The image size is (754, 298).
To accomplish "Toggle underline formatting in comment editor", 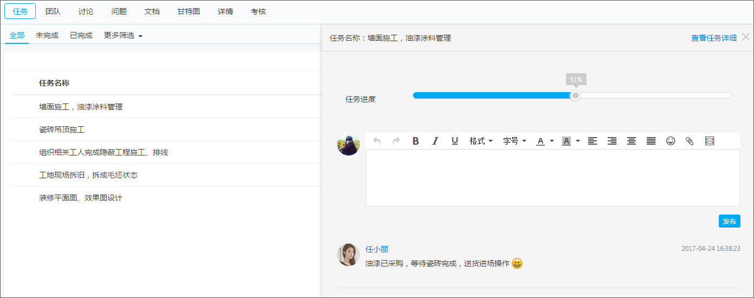I will 455,141.
